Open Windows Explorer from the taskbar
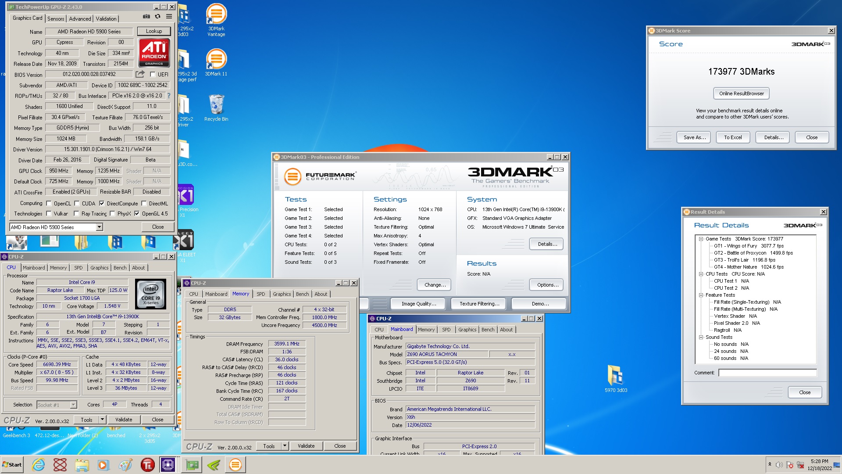 point(82,465)
